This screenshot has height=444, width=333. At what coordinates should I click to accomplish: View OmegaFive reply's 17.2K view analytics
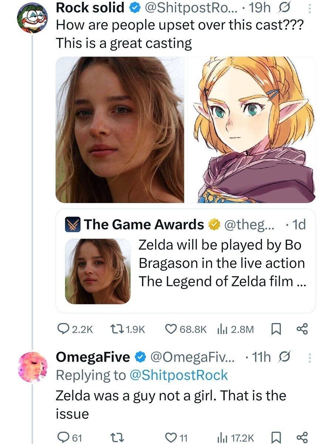pyautogui.click(x=221, y=438)
